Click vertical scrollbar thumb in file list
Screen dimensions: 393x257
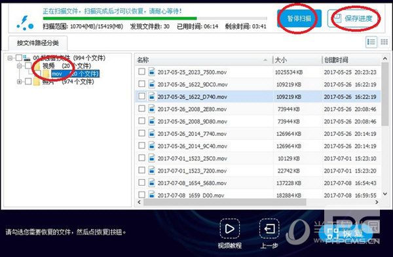point(385,94)
